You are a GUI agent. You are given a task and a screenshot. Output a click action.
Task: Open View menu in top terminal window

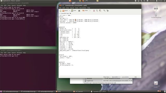(9, 5)
